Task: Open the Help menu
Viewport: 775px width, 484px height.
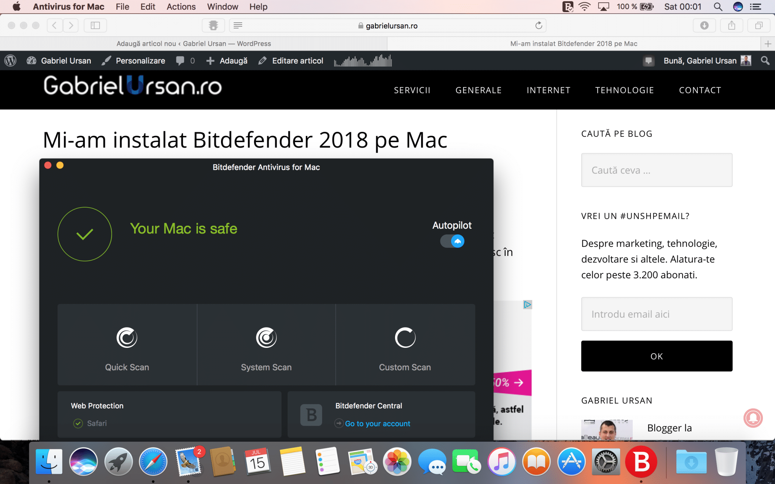Action: click(x=258, y=6)
